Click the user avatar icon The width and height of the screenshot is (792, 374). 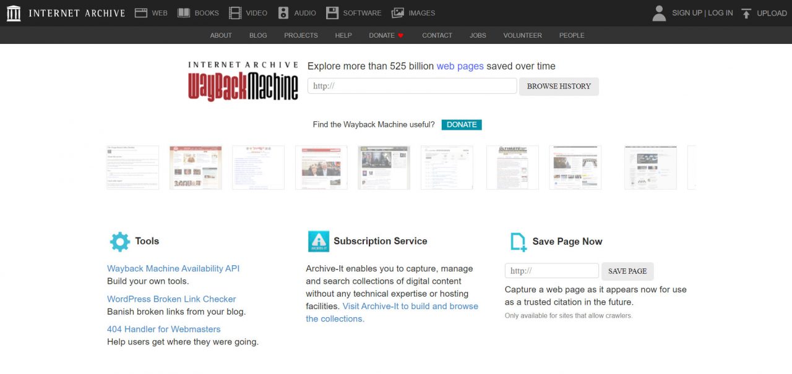(x=659, y=13)
